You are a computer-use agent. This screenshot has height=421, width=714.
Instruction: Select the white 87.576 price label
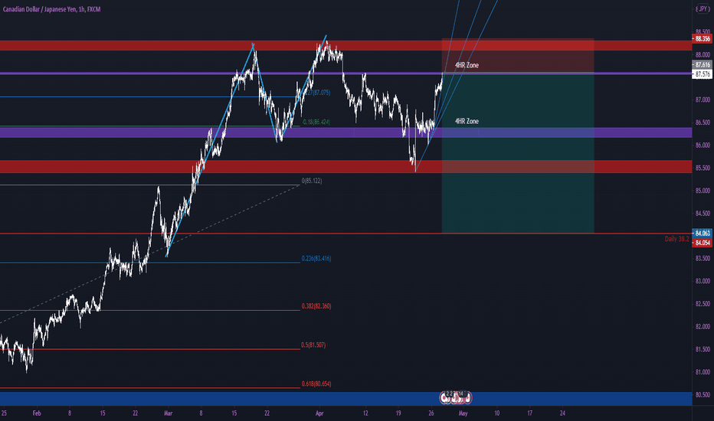(702, 74)
